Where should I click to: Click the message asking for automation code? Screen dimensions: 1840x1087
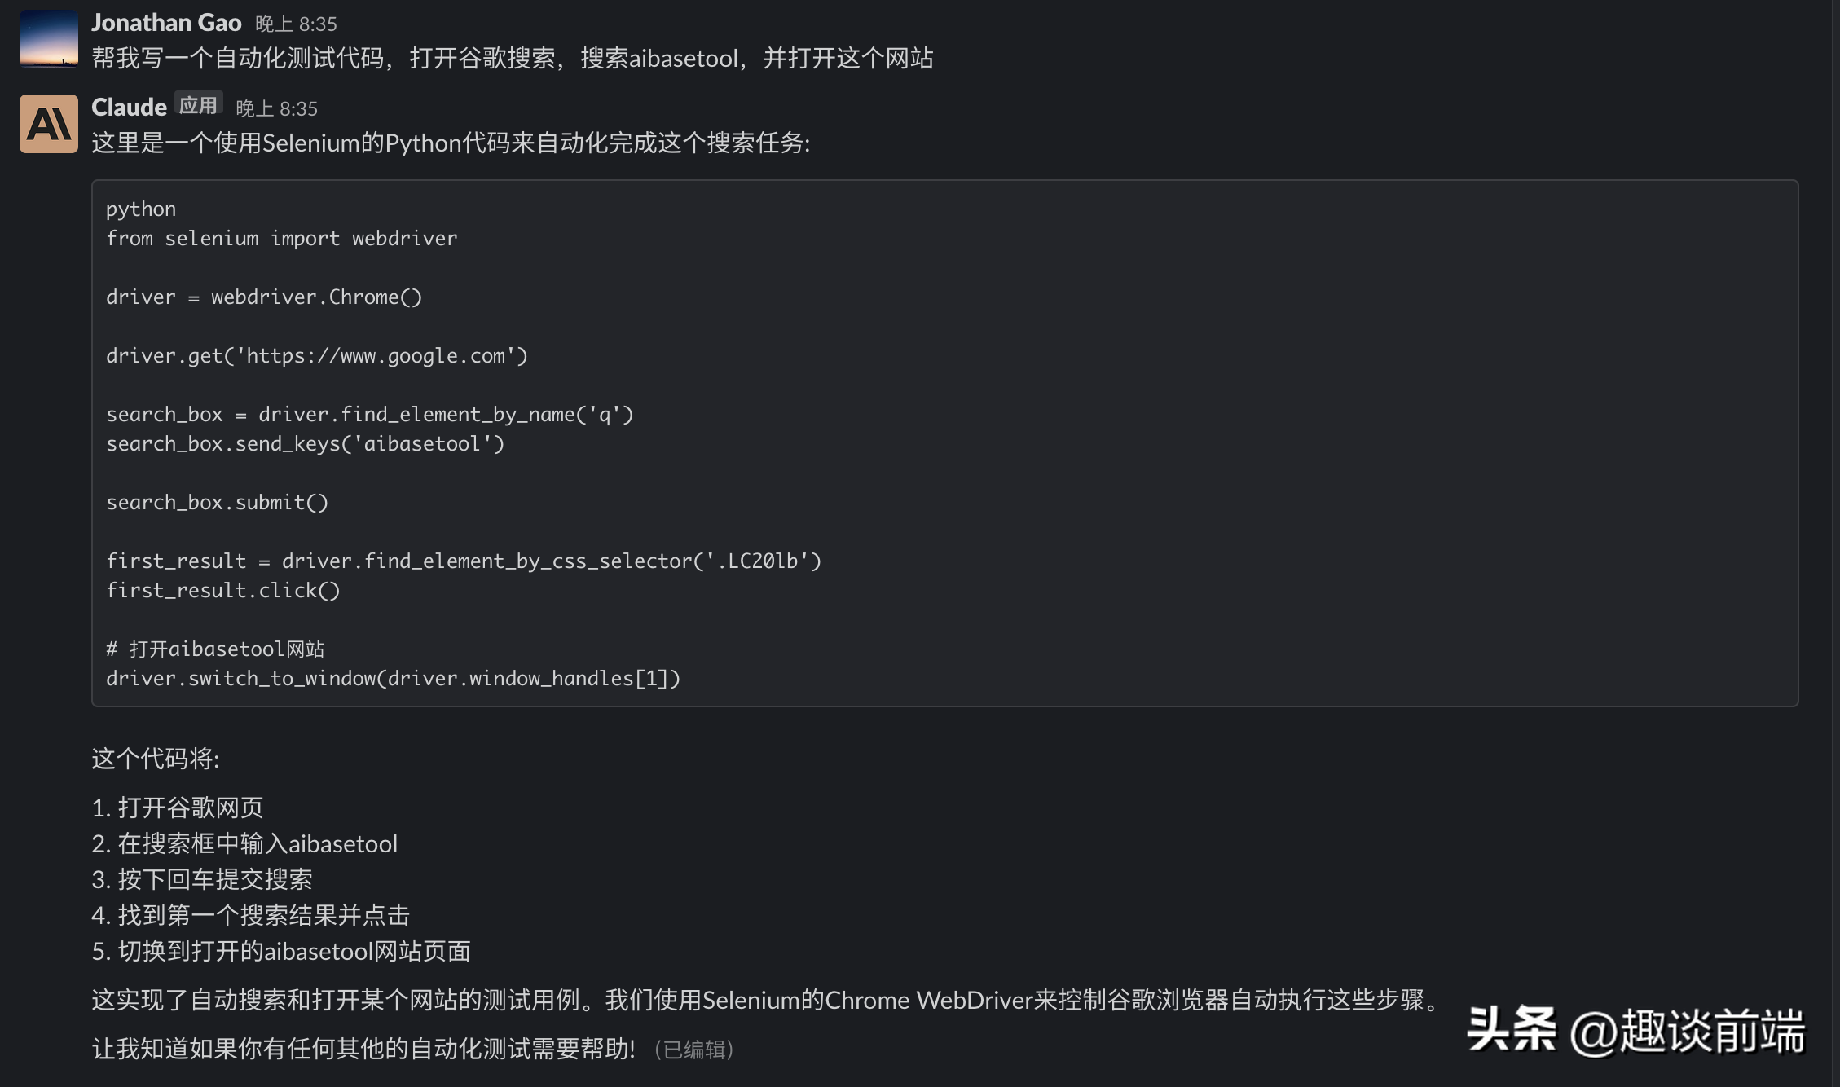tap(512, 59)
